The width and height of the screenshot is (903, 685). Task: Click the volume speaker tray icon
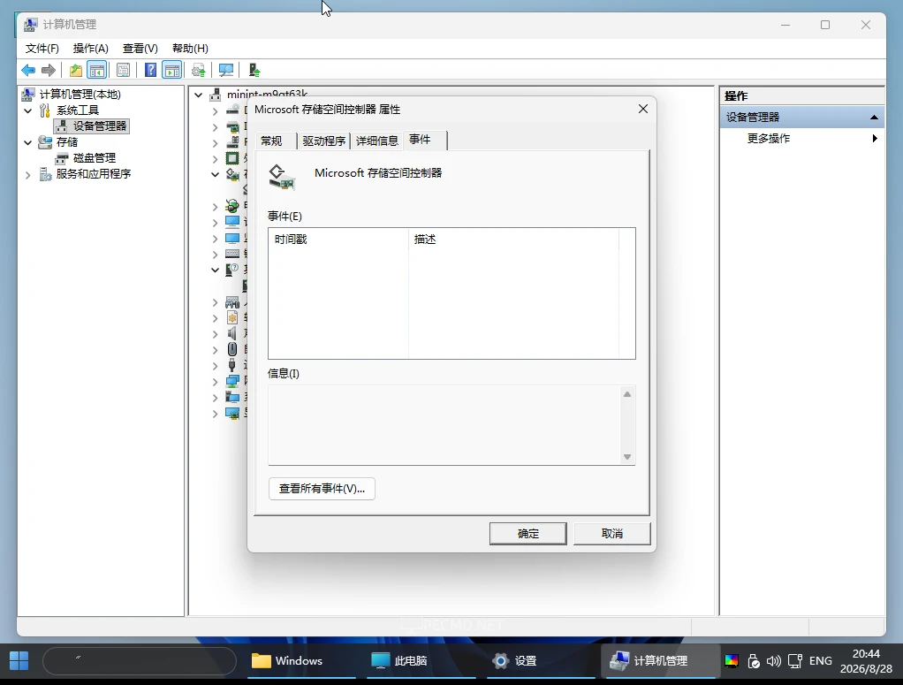773,661
